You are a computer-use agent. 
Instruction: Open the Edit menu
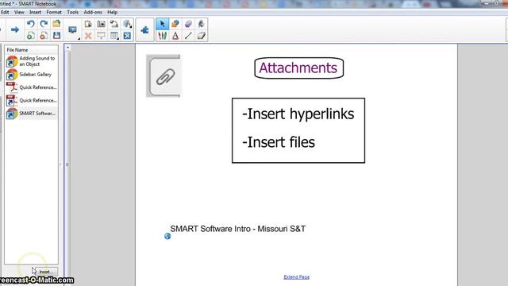(5, 12)
